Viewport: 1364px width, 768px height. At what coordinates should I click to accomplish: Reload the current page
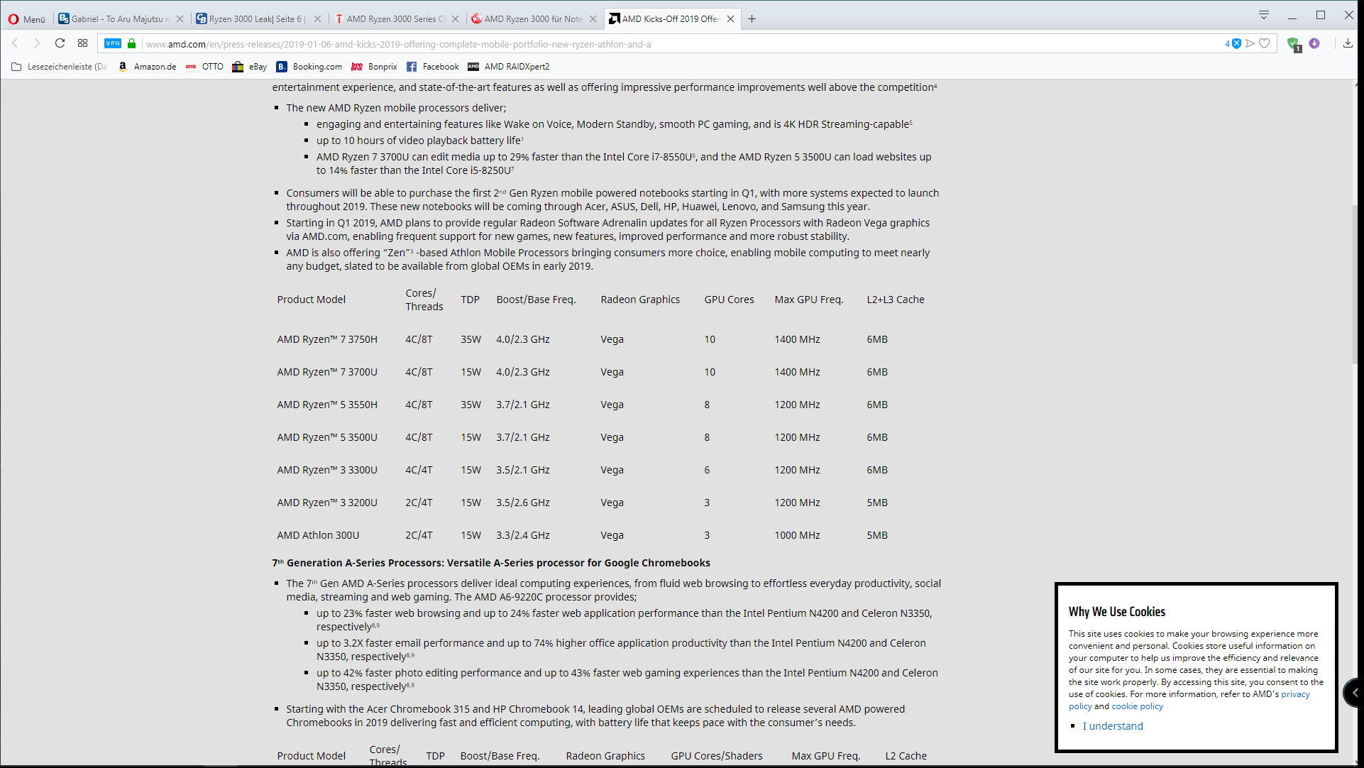[60, 43]
